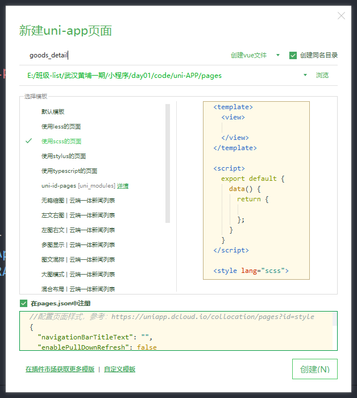Click the 创建(N) create button
The height and width of the screenshot is (398, 357).
coord(314,369)
